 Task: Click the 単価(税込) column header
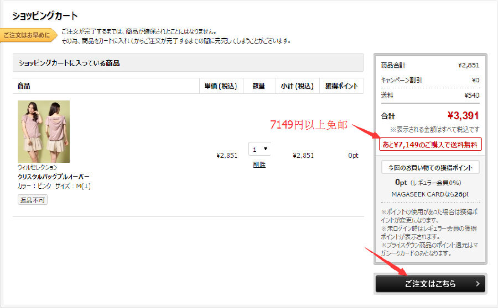221,86
